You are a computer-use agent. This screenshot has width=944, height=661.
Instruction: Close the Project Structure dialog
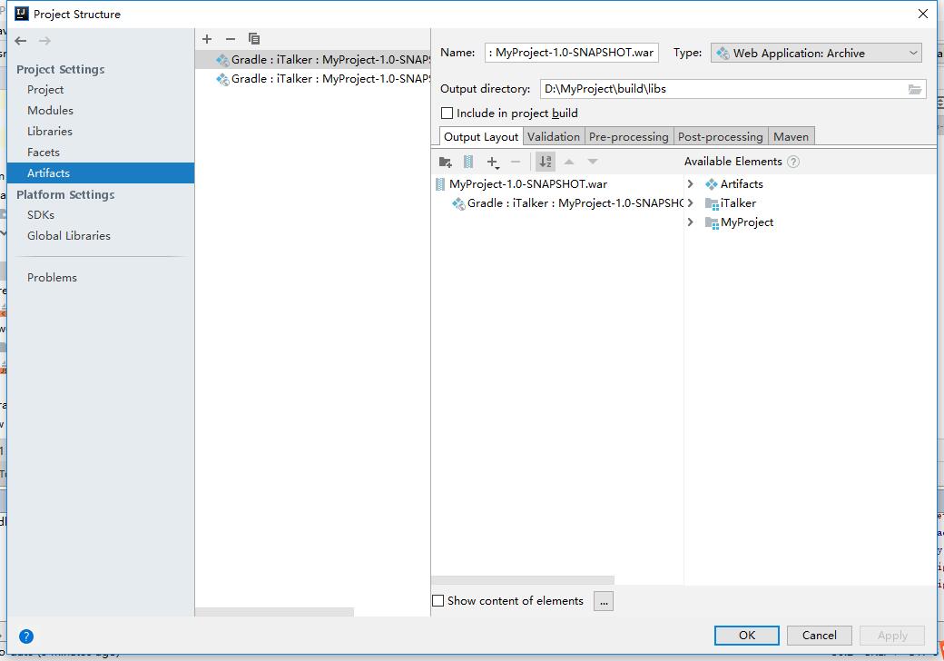pos(923,14)
